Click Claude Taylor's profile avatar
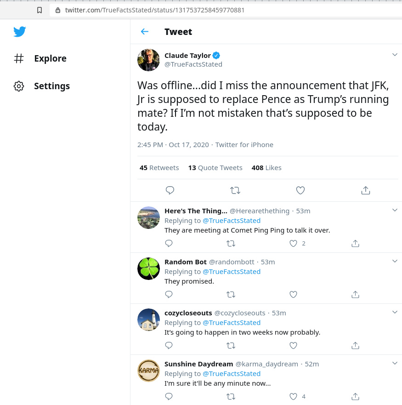Viewport: 402px width, 405px height. (x=148, y=60)
